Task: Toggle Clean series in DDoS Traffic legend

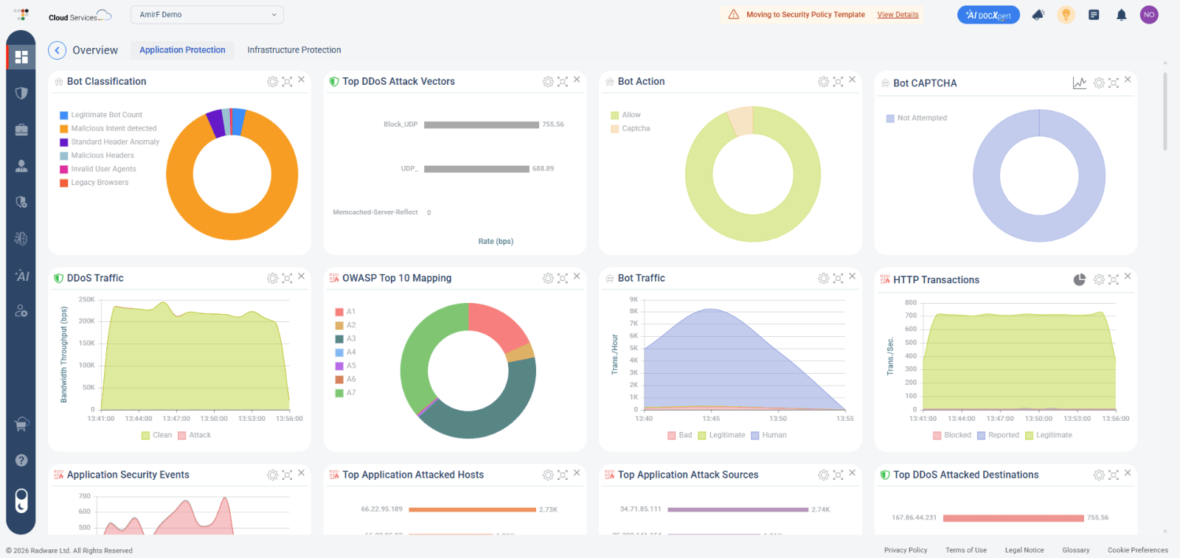Action: (156, 436)
